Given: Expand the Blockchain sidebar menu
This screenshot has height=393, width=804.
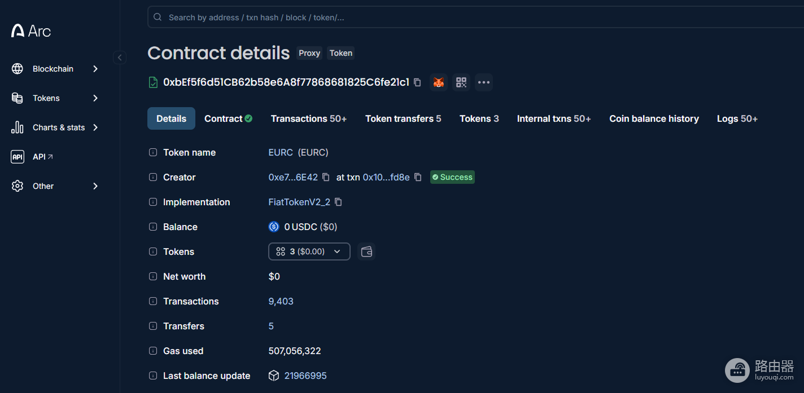Looking at the screenshot, I should tap(95, 69).
